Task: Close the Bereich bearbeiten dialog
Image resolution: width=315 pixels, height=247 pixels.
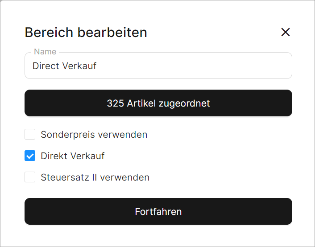Action: click(x=286, y=32)
